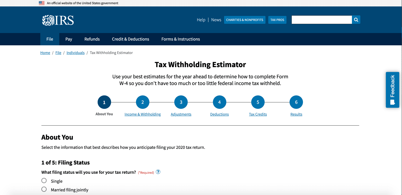Click the Tax Pros button
Screen dimensions: 402x195
tap(277, 20)
